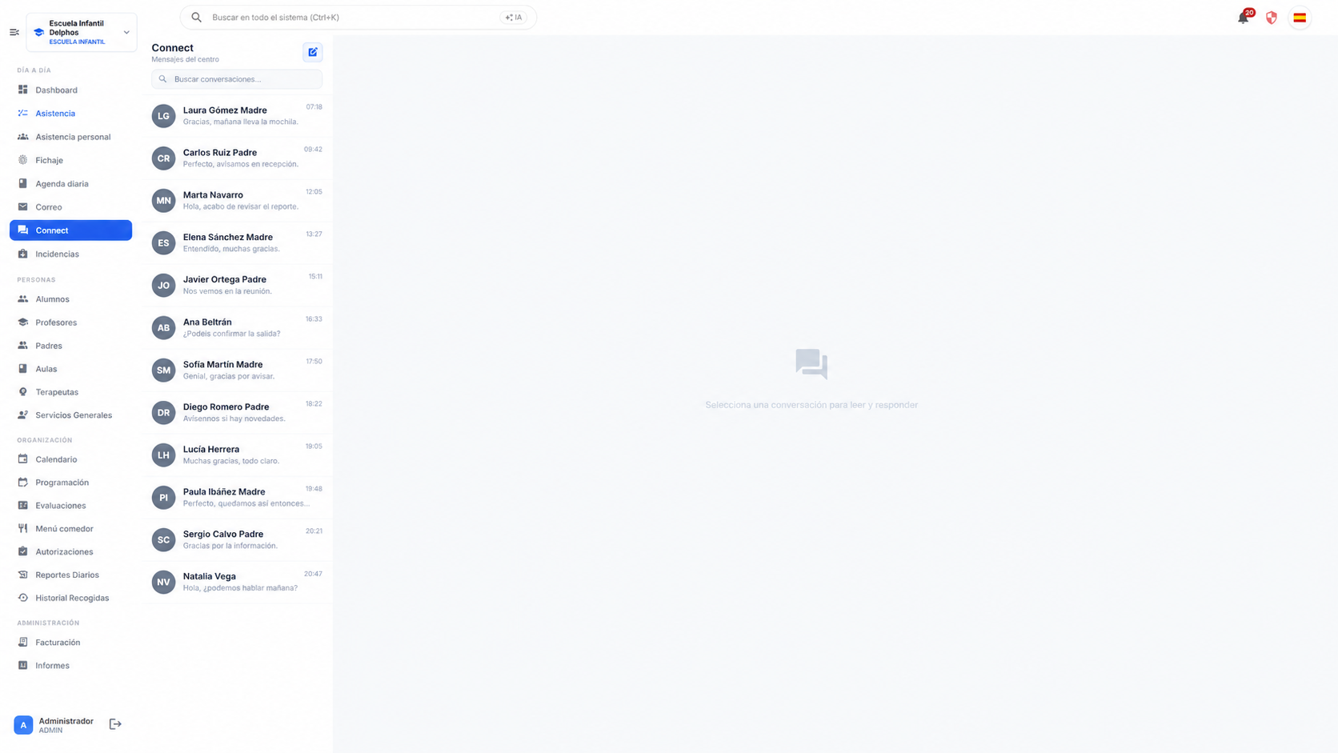Click the Evaluaciones icon
The width and height of the screenshot is (1338, 753).
(23, 506)
